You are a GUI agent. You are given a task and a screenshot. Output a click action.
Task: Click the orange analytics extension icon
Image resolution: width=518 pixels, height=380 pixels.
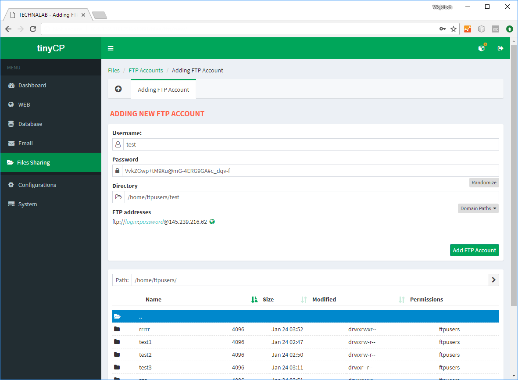[468, 29]
